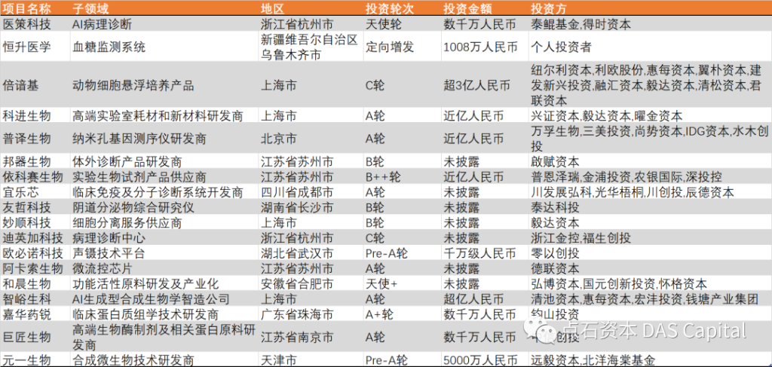The width and height of the screenshot is (772, 367).
Task: Select the 千万级人民币 cell
Action: coord(485,252)
